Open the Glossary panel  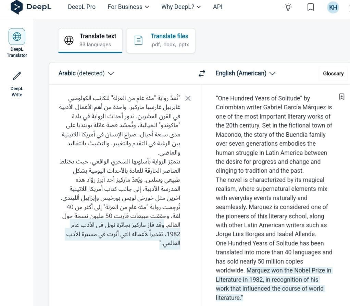pyautogui.click(x=333, y=73)
